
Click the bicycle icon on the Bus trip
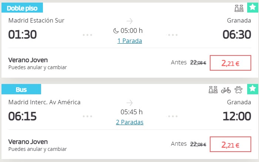[x=226, y=90]
